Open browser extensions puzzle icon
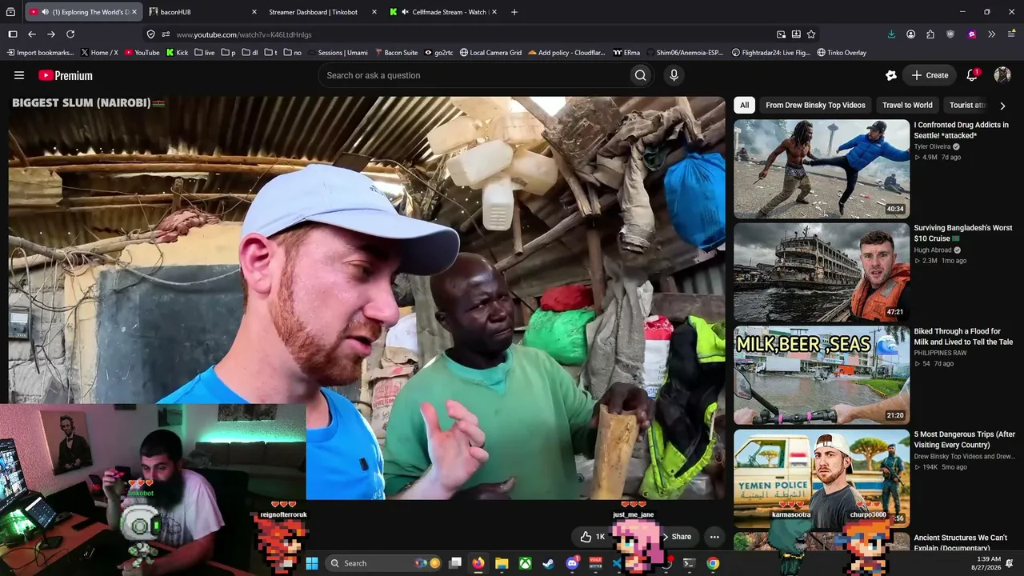 930,34
